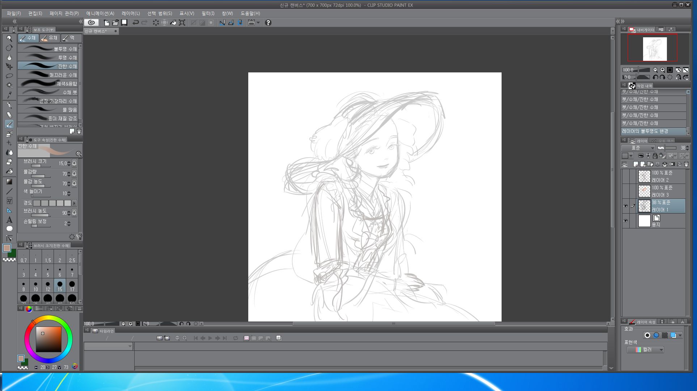Image resolution: width=697 pixels, height=391 pixels.
Task: Toggle Snap to Ruler in command bar
Action: pyautogui.click(x=222, y=22)
